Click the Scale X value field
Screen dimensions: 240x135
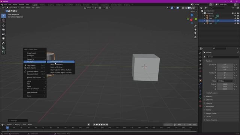click(x=225, y=84)
